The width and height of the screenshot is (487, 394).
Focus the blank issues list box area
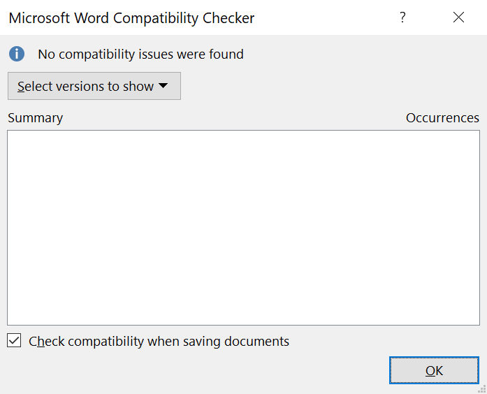pyautogui.click(x=243, y=228)
